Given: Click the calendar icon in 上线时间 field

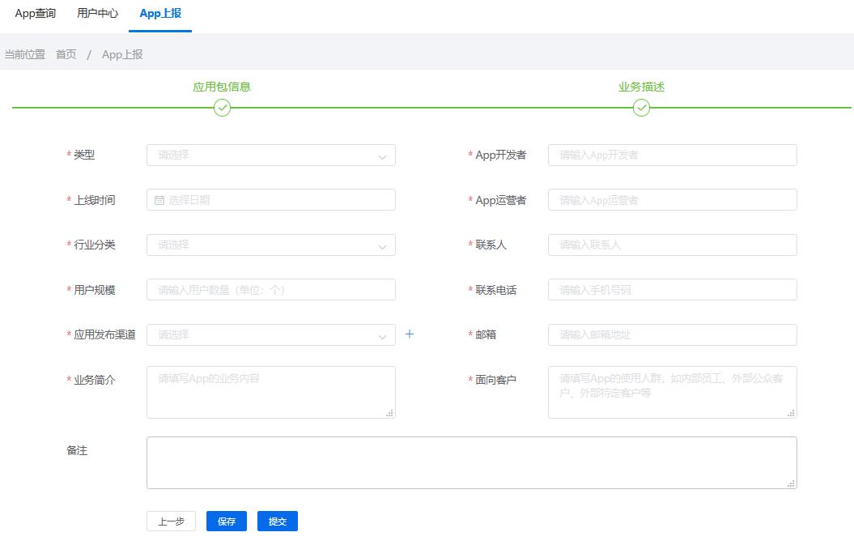Looking at the screenshot, I should click(160, 199).
